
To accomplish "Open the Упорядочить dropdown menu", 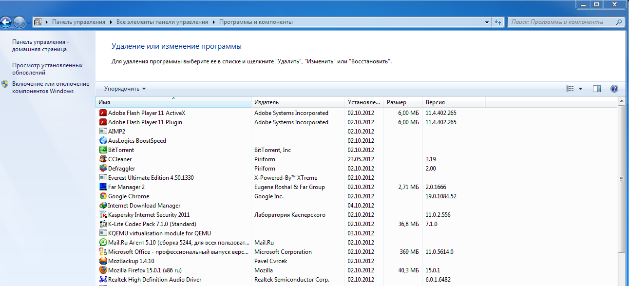I will pos(125,89).
